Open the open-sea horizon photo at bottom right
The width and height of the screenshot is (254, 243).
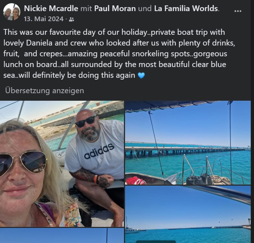click(x=188, y=214)
